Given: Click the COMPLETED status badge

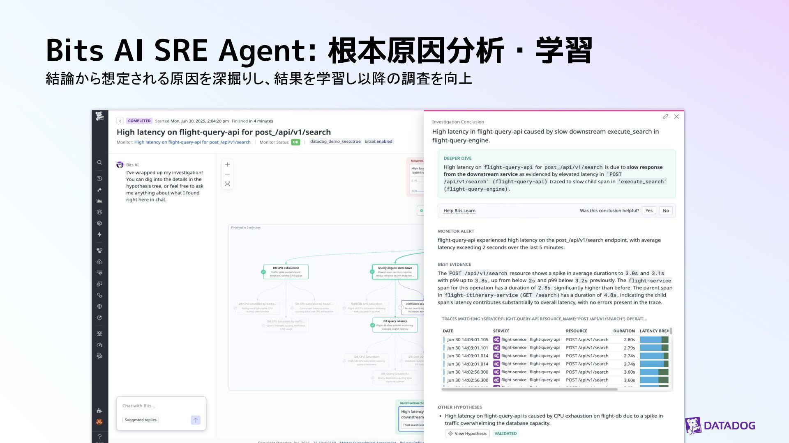Looking at the screenshot, I should point(139,121).
